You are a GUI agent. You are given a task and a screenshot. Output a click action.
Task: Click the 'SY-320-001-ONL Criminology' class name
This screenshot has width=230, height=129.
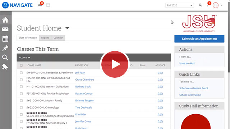tap(43, 107)
